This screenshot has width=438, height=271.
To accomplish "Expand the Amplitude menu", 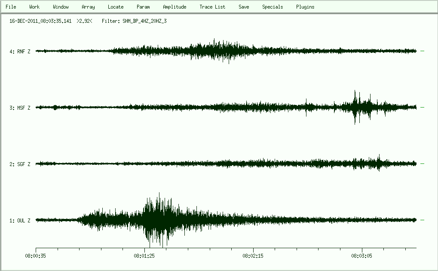I will [x=175, y=7].
